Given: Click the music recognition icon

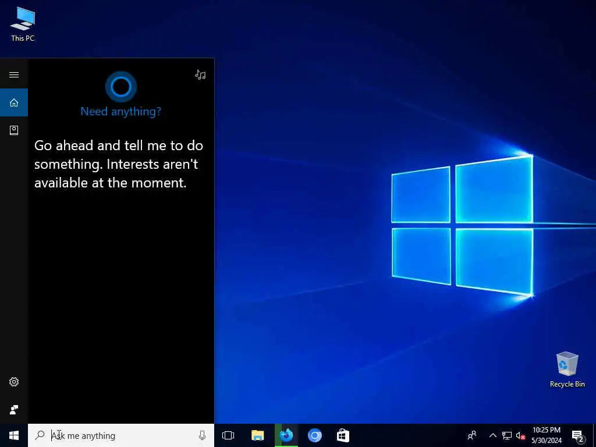Looking at the screenshot, I should 200,74.
